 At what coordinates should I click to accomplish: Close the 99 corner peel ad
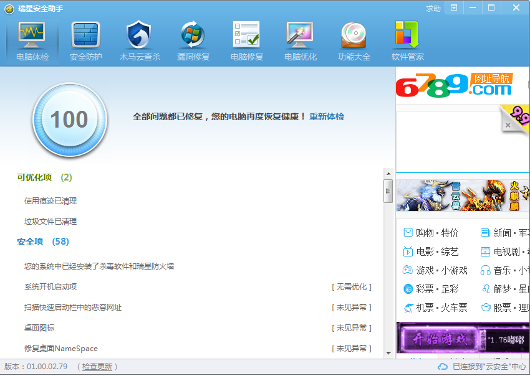[x=508, y=125]
